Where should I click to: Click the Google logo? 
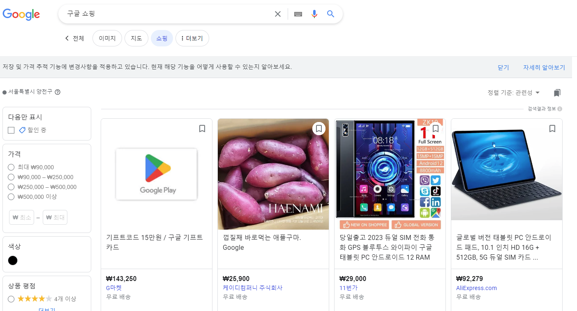click(x=21, y=14)
